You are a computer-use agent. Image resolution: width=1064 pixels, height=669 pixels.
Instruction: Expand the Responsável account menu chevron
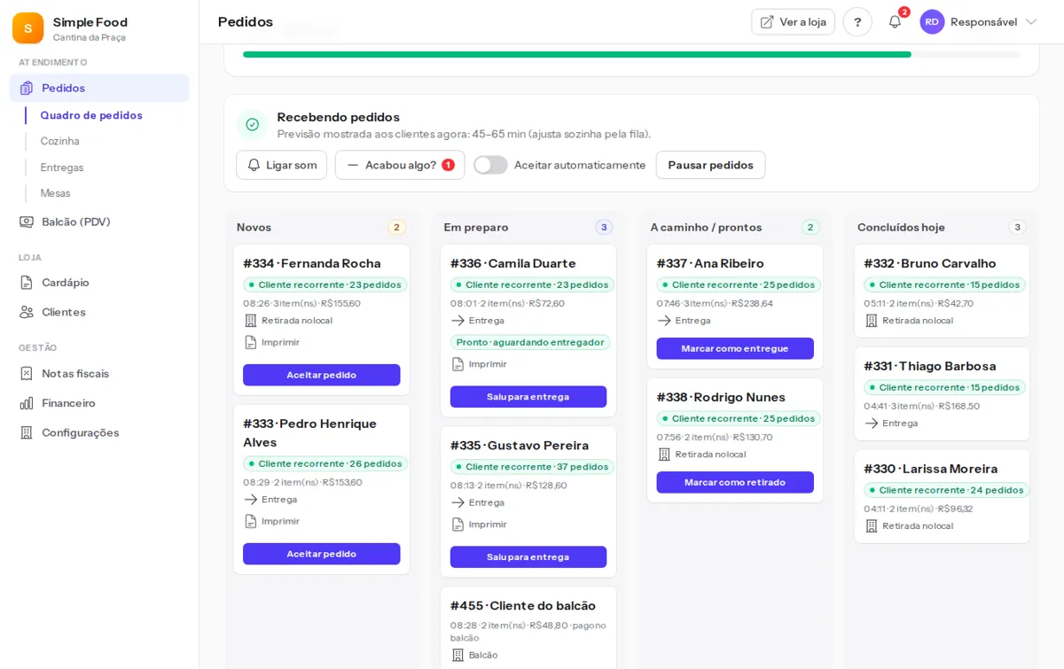tap(1031, 22)
